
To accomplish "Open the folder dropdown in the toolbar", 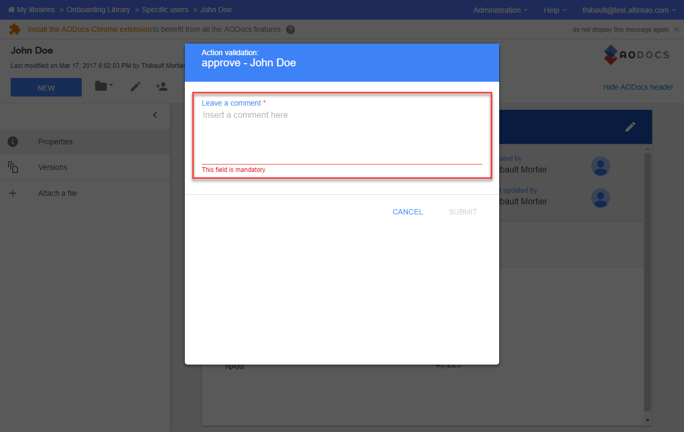I will 104,86.
